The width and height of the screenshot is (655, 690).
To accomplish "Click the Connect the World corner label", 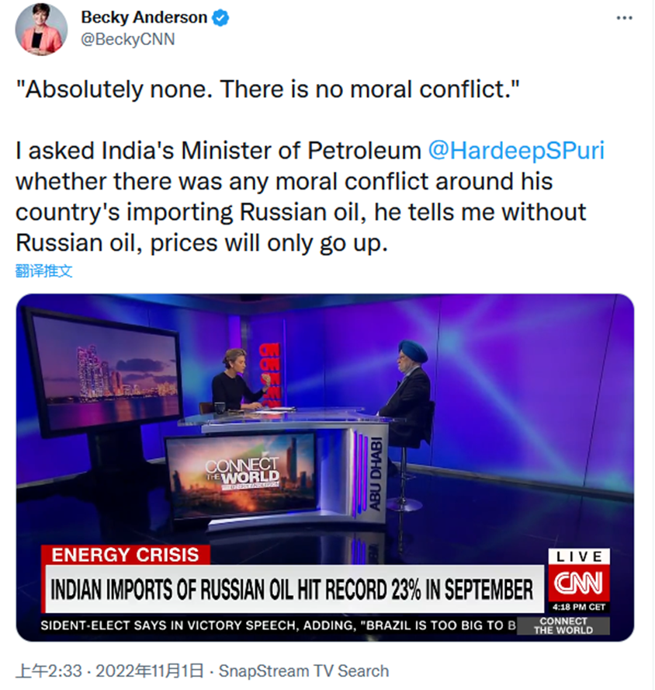I will point(563,626).
